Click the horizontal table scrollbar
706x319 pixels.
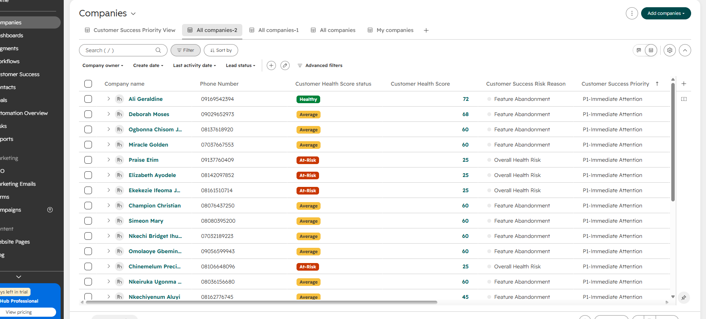pos(261,302)
